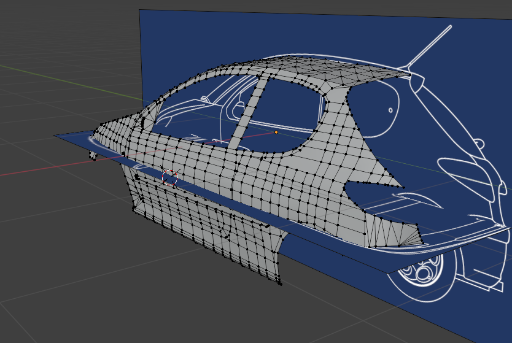Image resolution: width=512 pixels, height=343 pixels.
Task: Click the orange object origin dot
Action: (276, 132)
